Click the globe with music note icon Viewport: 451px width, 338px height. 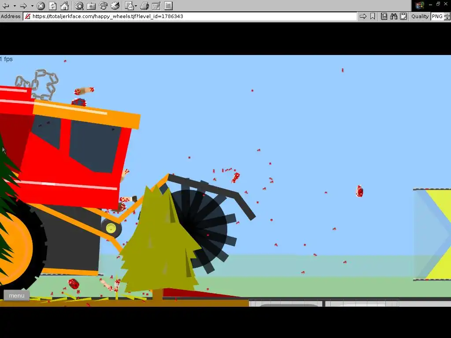(103, 6)
